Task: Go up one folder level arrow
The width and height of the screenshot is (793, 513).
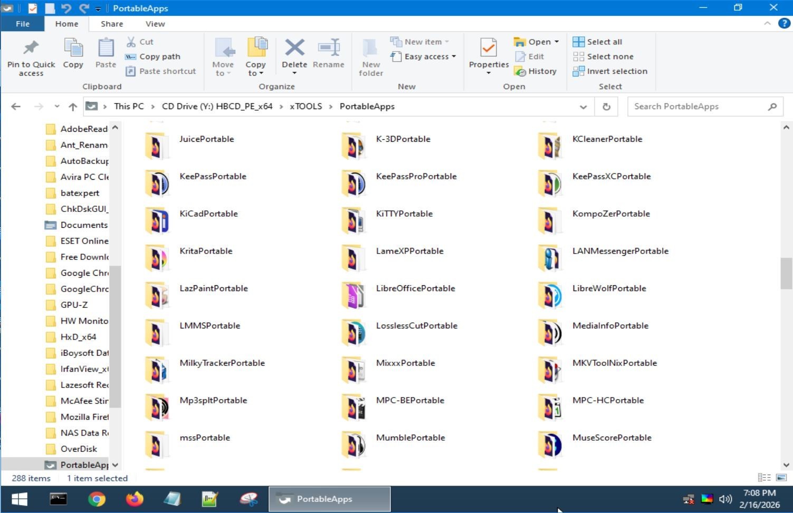Action: (x=73, y=107)
